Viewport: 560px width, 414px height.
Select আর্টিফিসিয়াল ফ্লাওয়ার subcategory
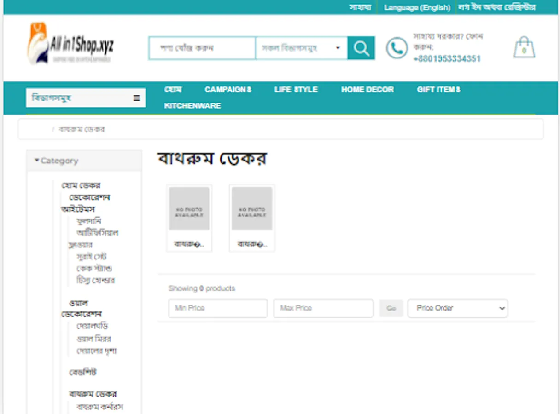click(93, 239)
